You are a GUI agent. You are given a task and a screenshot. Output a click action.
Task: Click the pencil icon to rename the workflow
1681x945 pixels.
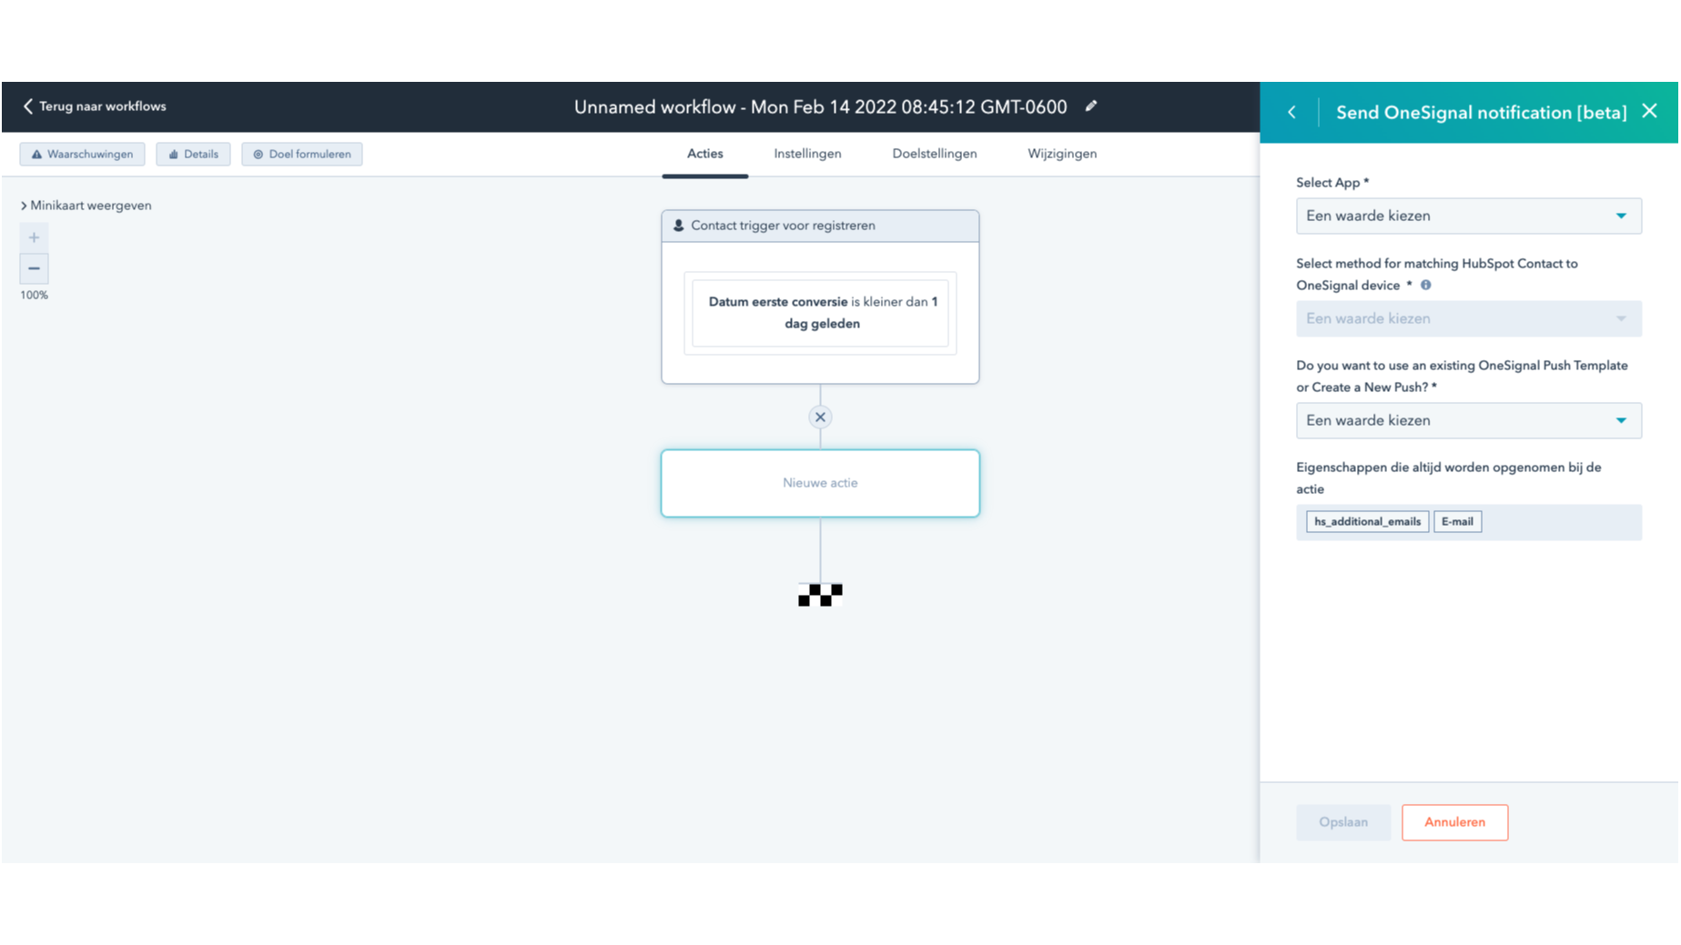[x=1091, y=106]
